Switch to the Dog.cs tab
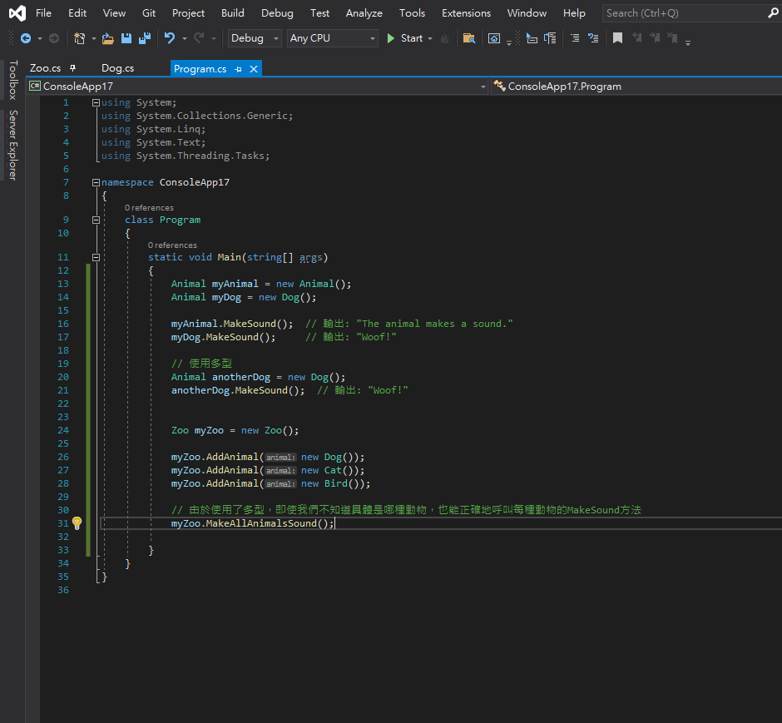 (117, 68)
